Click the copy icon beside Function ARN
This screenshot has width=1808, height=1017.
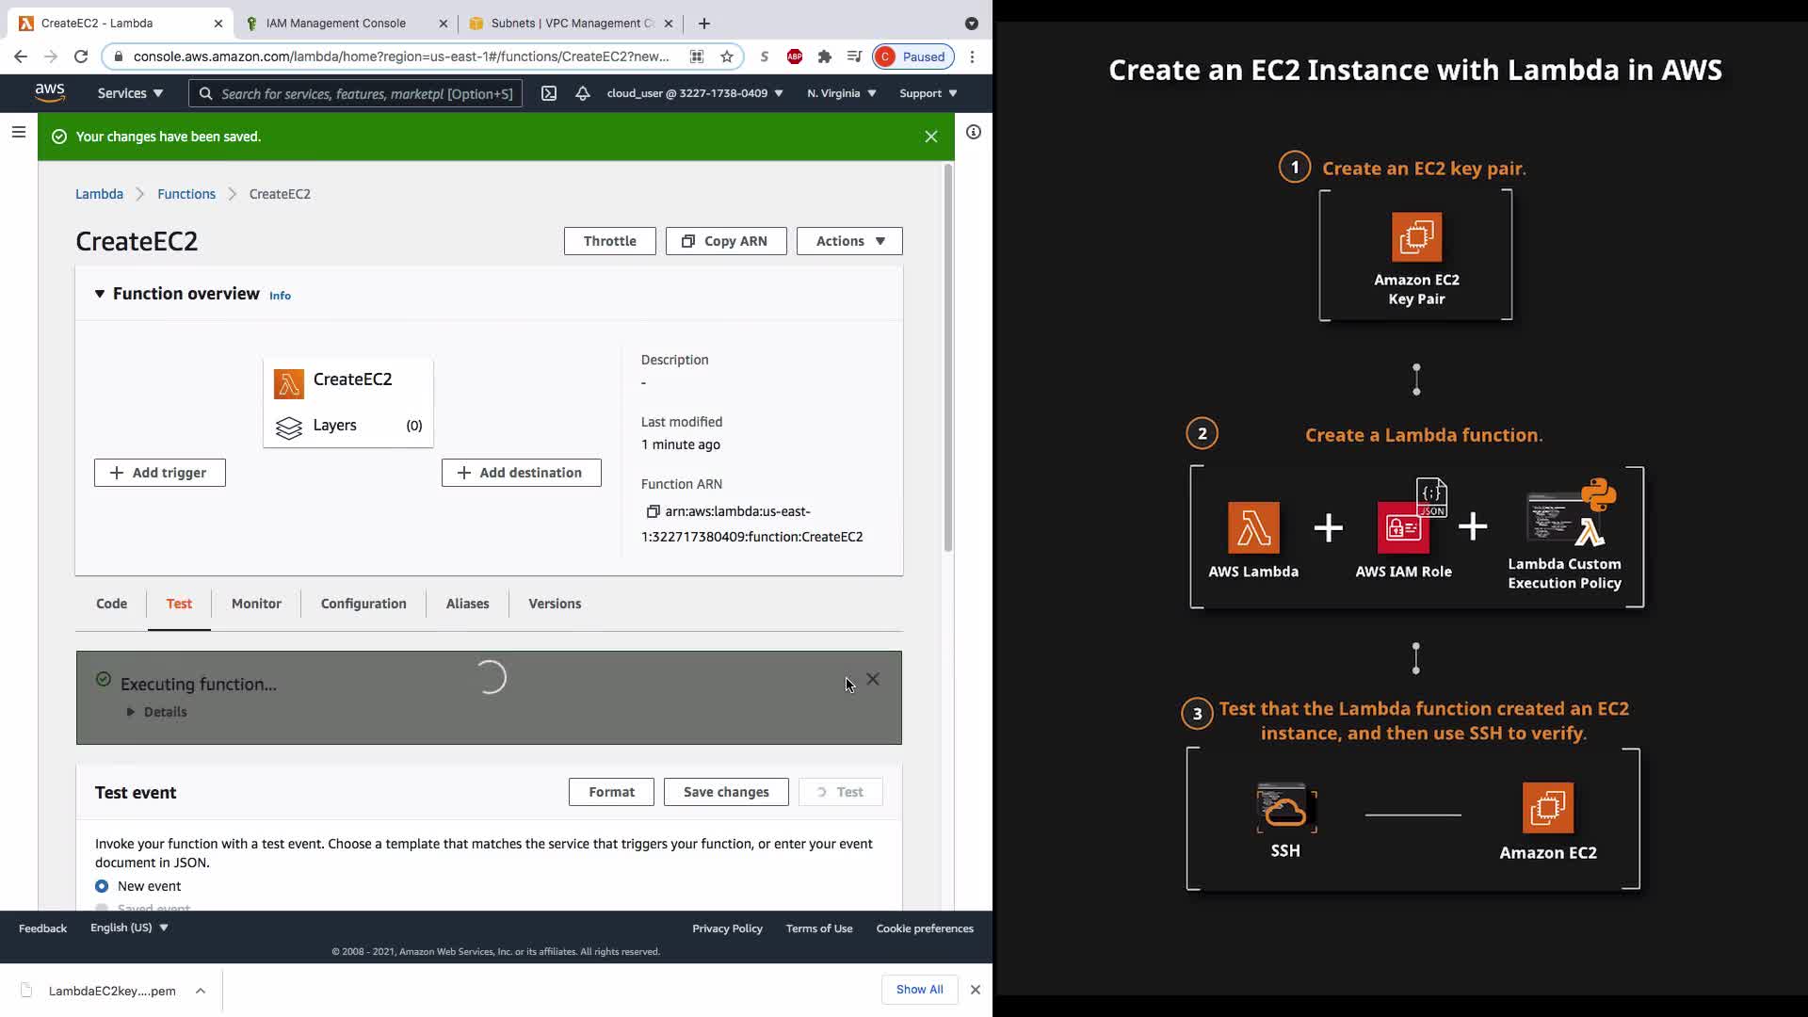point(652,511)
